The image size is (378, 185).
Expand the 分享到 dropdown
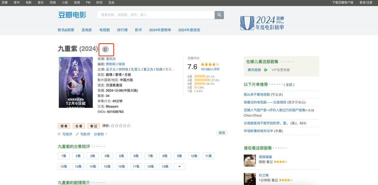coord(100,134)
